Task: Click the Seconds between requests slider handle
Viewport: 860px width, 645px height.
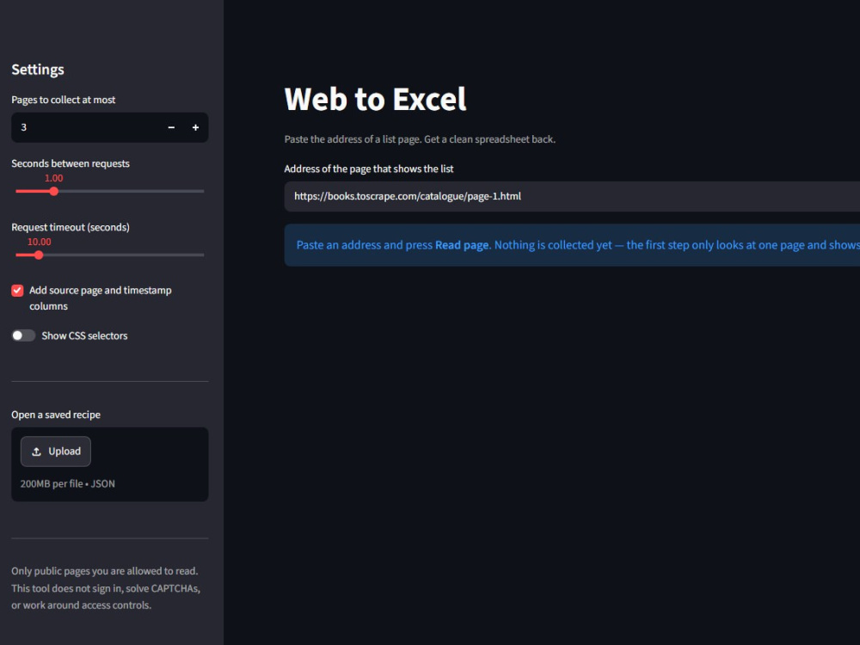Action: point(53,192)
